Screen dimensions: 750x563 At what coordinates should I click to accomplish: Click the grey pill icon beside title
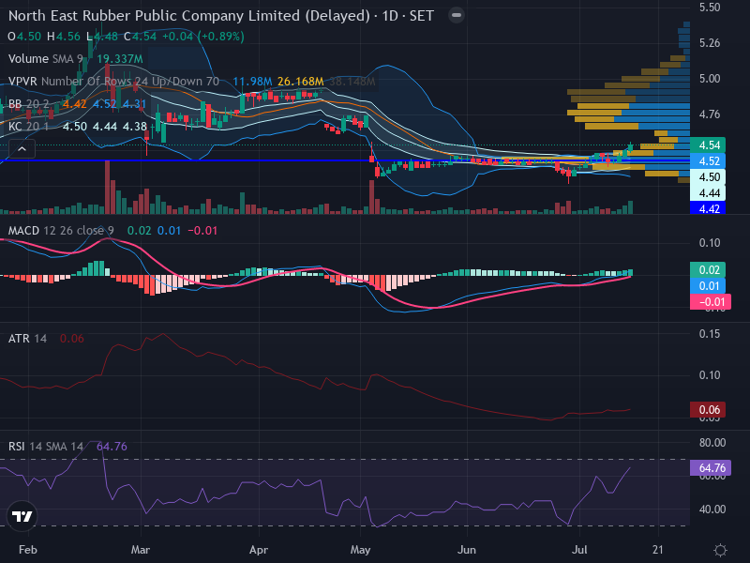457,15
